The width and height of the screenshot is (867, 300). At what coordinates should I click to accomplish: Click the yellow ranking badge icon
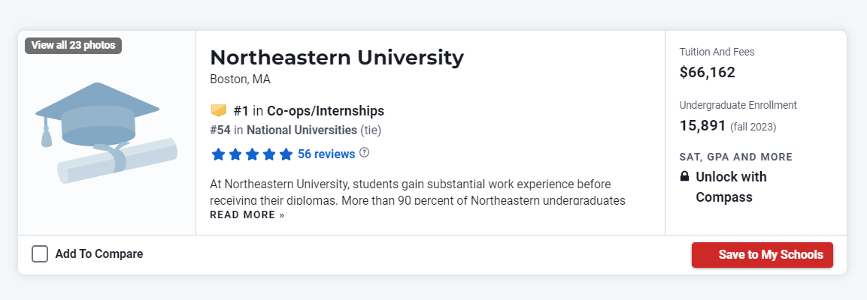click(219, 110)
